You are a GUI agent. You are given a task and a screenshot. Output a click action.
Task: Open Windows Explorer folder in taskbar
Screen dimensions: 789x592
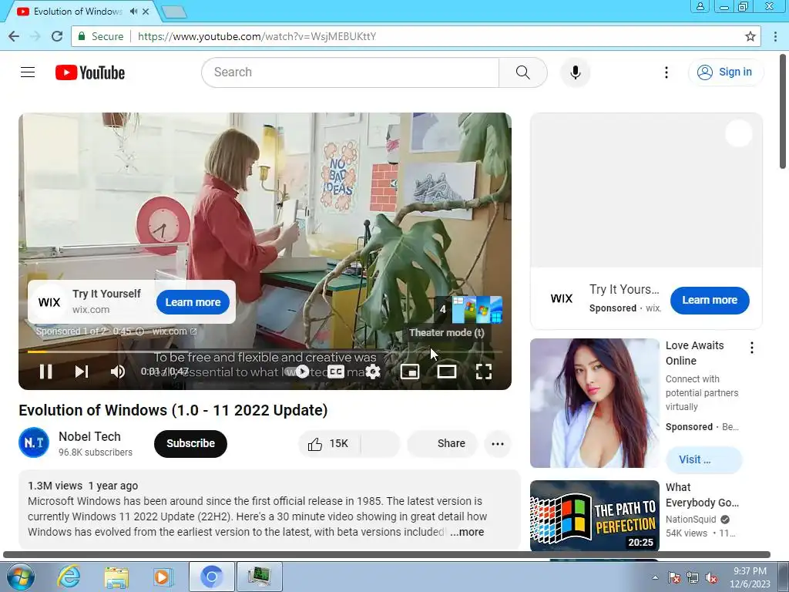[116, 577]
